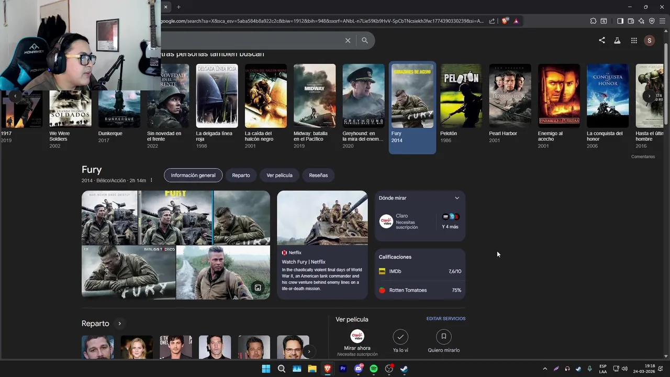Viewport: 670px width, 377px height.
Task: Open Google Search Labs flask icon
Action: 618,40
